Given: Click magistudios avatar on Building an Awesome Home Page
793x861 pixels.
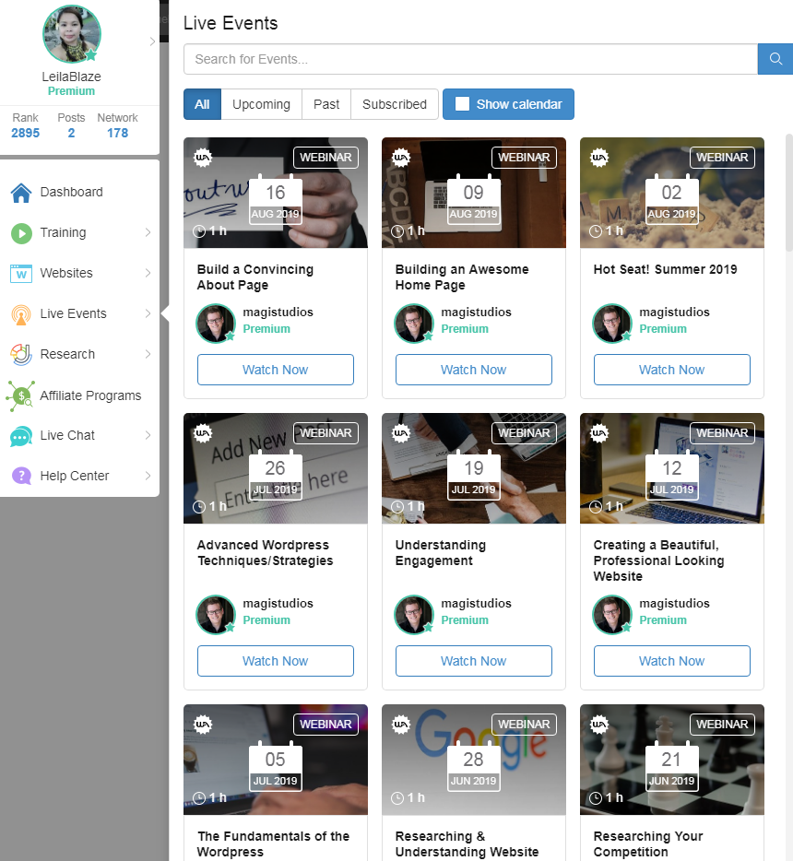Looking at the screenshot, I should [414, 323].
